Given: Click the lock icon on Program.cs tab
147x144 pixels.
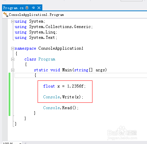Looking at the screenshot, I should 27,8.
